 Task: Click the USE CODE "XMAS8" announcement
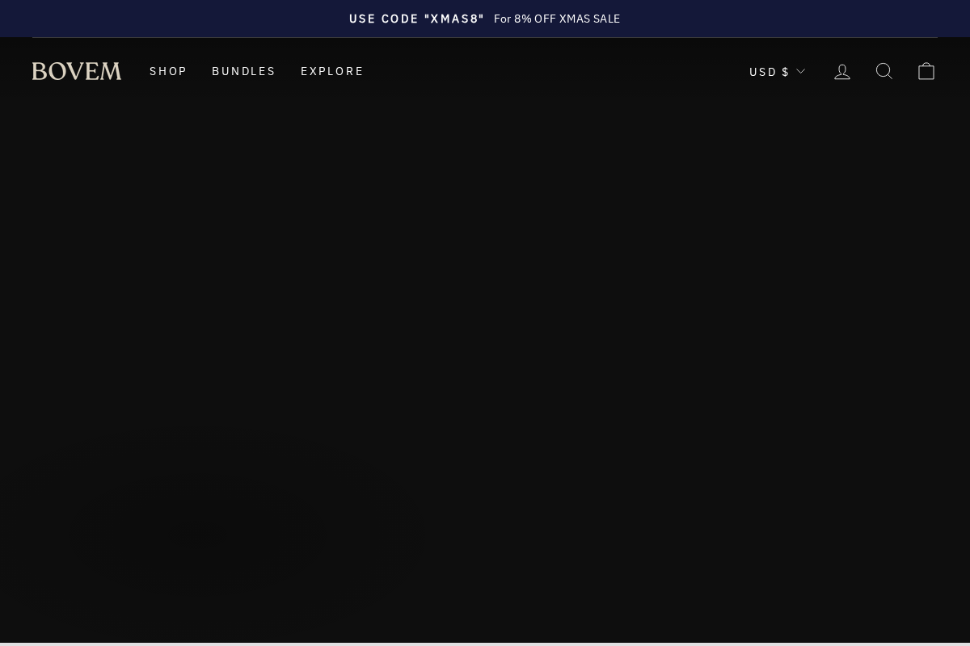coord(417,19)
